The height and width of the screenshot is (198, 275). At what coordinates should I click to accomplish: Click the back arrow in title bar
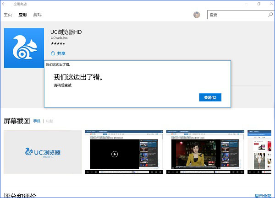pyautogui.click(x=4, y=4)
